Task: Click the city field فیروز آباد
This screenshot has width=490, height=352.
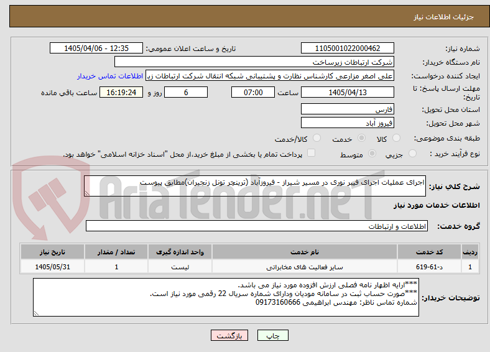Action: (348, 123)
